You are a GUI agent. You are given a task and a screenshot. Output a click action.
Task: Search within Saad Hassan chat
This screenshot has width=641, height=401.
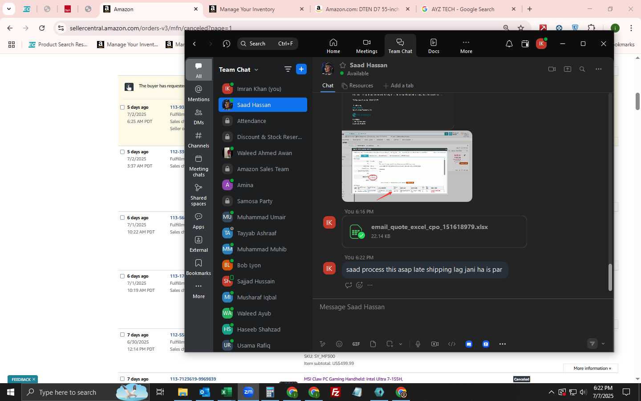(x=582, y=69)
